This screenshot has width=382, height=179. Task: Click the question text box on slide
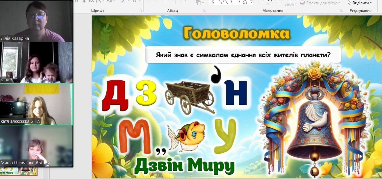click(243, 55)
